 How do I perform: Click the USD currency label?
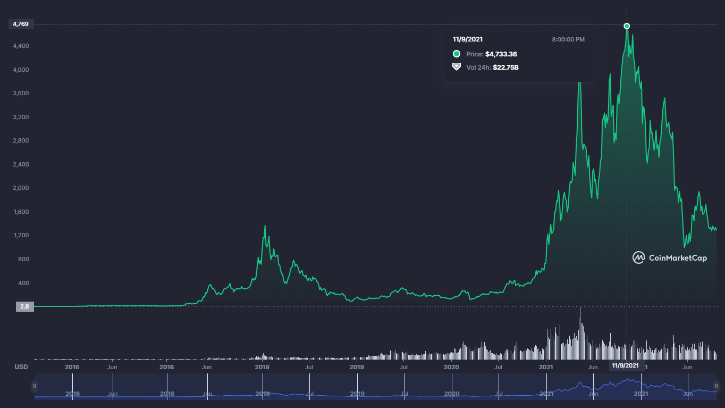(21, 367)
